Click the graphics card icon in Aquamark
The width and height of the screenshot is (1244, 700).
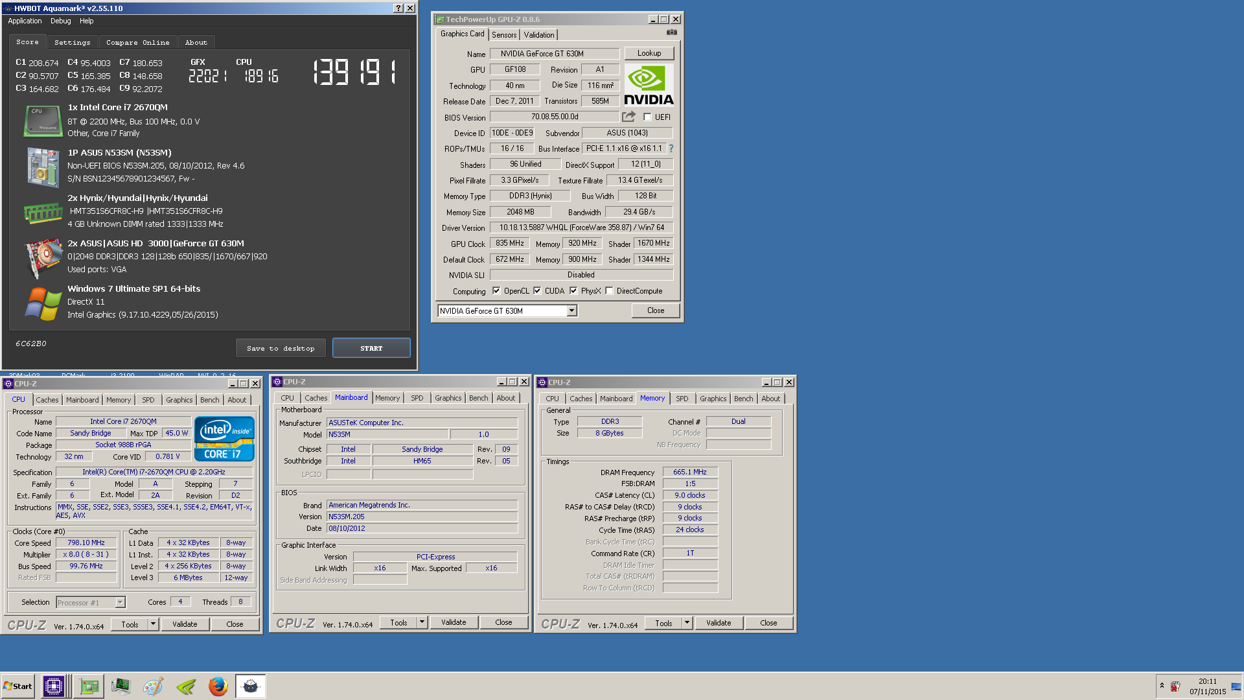point(43,258)
